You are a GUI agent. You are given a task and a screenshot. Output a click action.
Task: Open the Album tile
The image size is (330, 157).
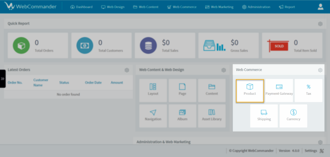pyautogui.click(x=182, y=116)
